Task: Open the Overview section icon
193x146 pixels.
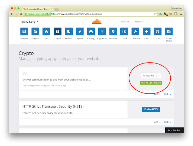Action: (24, 32)
